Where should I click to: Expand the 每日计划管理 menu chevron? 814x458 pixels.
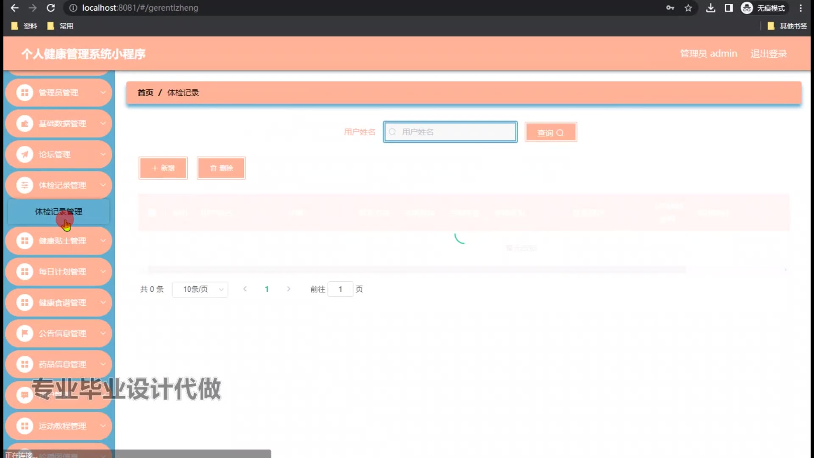[103, 272]
